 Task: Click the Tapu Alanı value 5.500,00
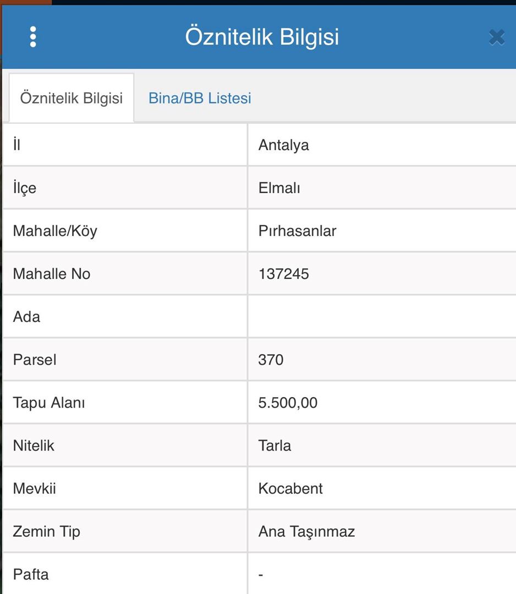click(x=288, y=403)
